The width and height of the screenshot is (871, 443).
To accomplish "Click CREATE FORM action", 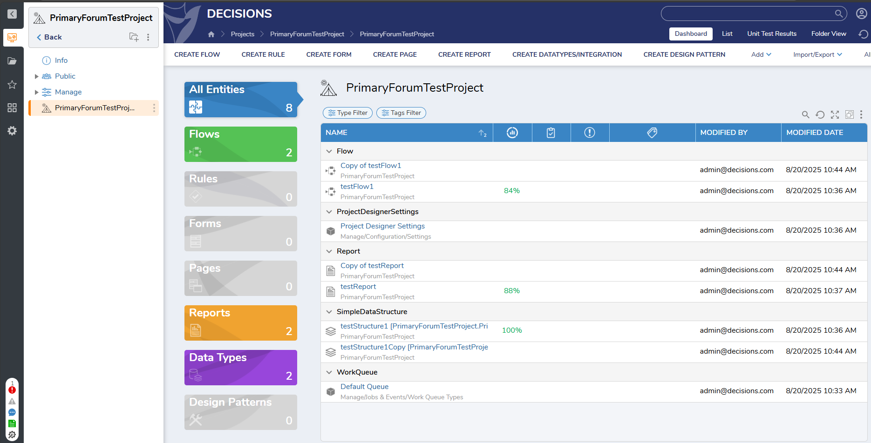I will pos(329,54).
